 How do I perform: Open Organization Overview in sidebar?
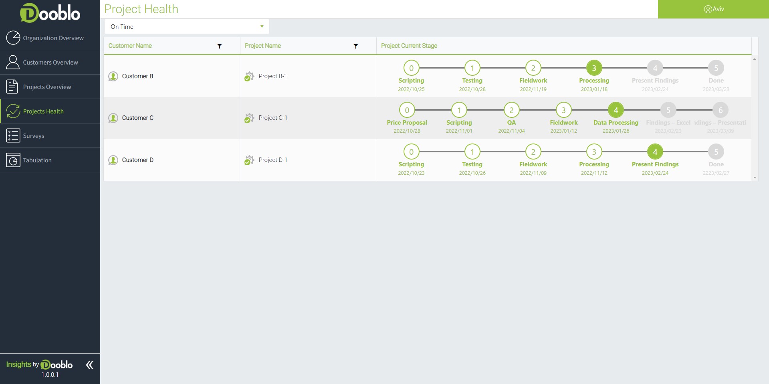[50, 38]
